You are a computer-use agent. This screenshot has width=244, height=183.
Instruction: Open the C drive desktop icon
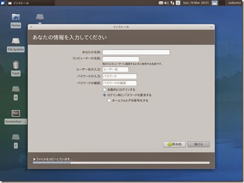[x=15, y=137]
